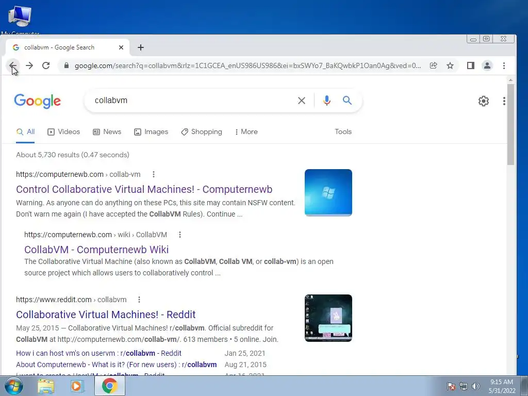
Task: Switch to the Videos tab
Action: 63,131
